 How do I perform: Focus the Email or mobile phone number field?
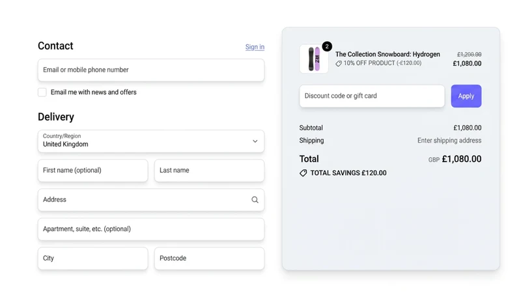[151, 70]
